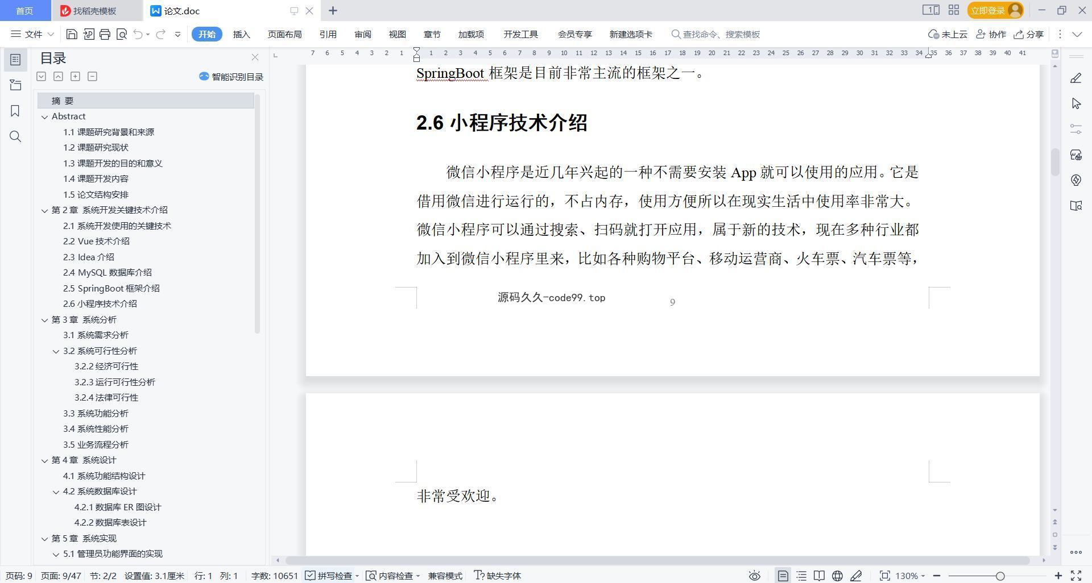Click the eye protection mode icon in status bar
The height and width of the screenshot is (583, 1092).
point(754,576)
